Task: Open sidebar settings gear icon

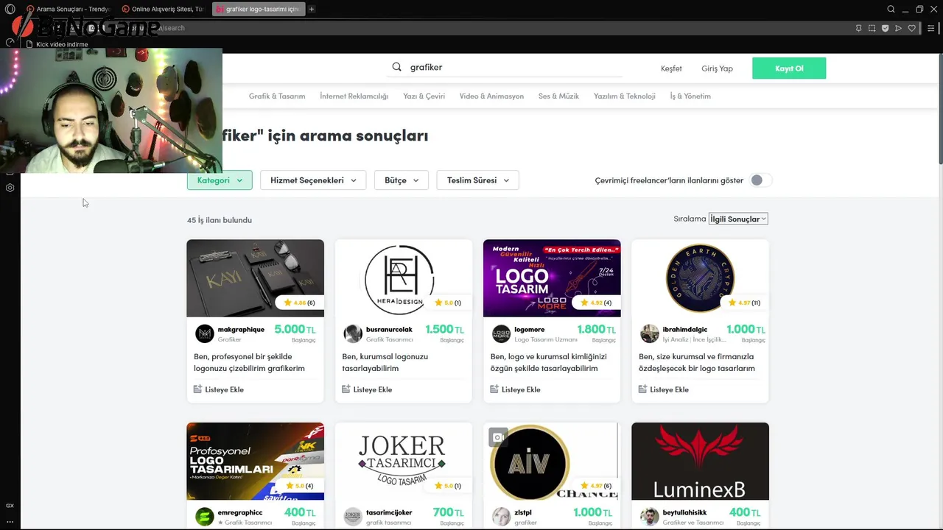Action: [x=10, y=188]
